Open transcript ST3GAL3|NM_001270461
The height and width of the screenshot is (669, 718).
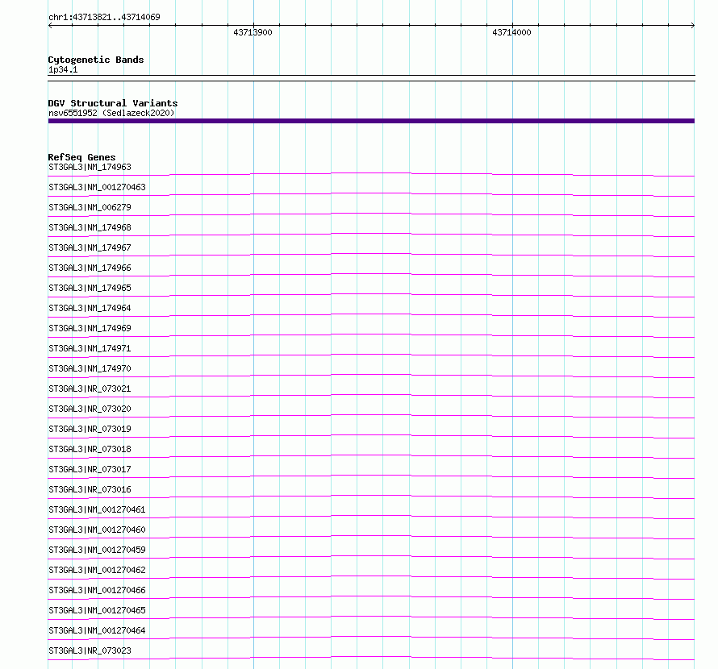pyautogui.click(x=97, y=509)
